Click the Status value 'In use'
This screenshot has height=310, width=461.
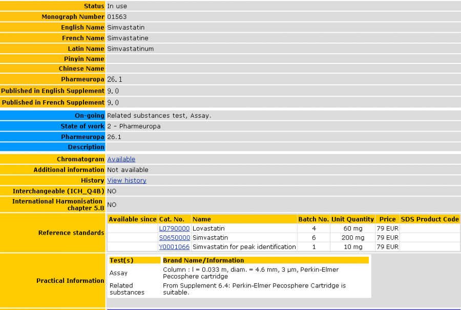[117, 6]
